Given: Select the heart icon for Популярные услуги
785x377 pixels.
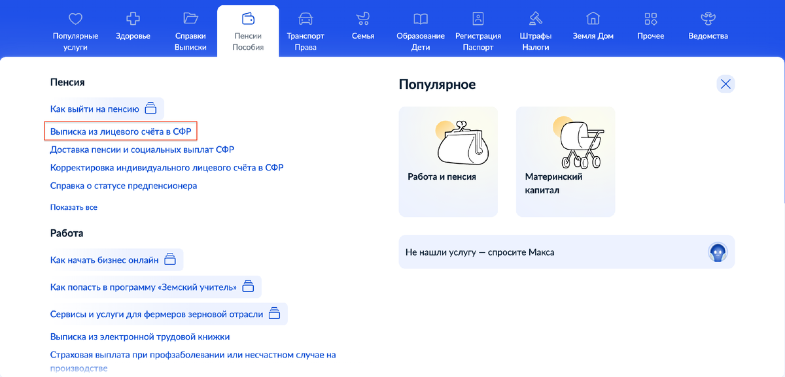Looking at the screenshot, I should (x=76, y=19).
